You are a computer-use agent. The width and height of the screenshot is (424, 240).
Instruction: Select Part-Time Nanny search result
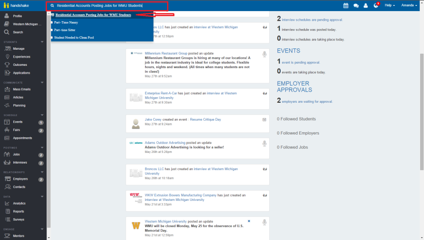[x=66, y=23]
